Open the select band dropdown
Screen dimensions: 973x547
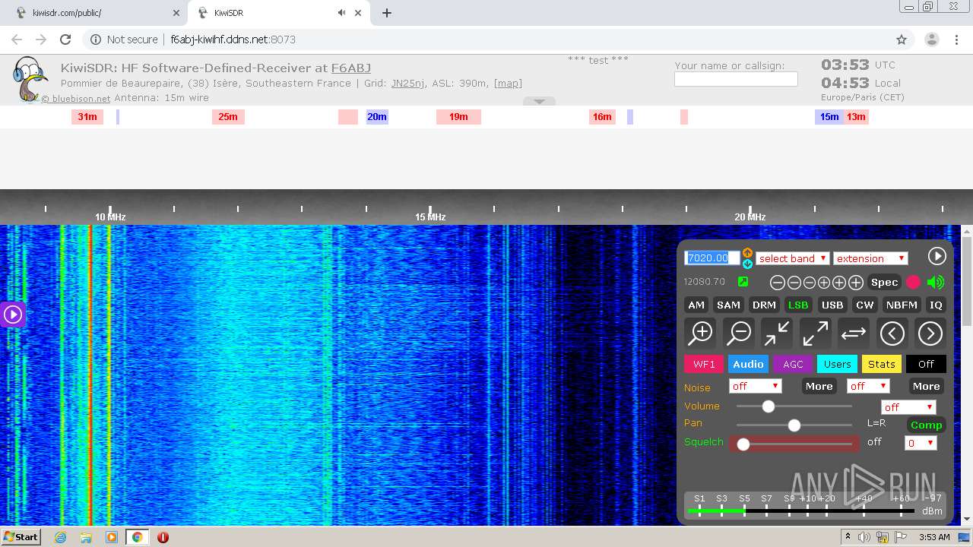(x=792, y=258)
